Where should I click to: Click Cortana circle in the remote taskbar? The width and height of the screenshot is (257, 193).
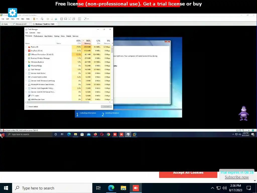pos(56,134)
